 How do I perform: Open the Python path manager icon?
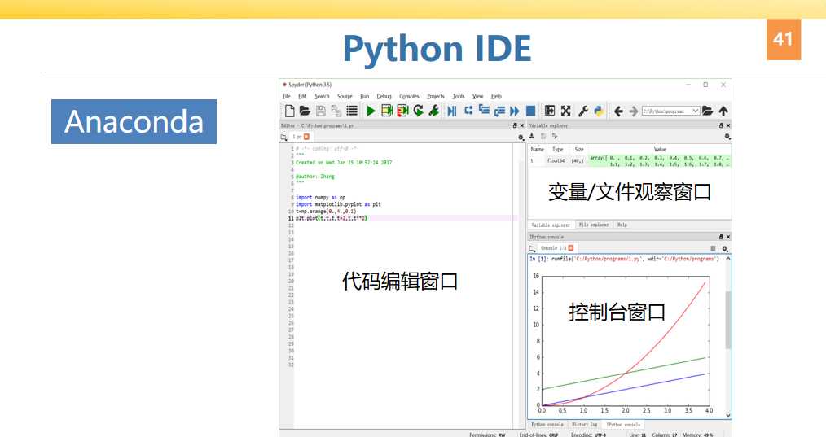pos(598,111)
